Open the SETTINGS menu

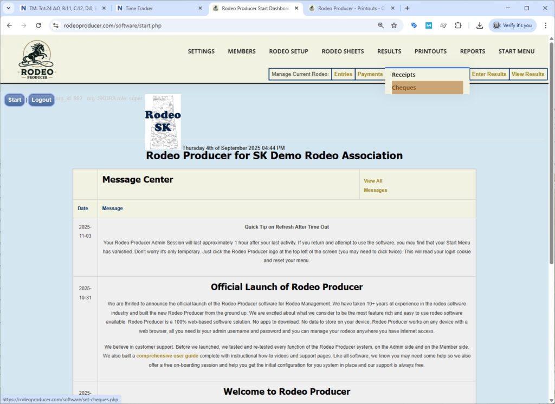(201, 51)
